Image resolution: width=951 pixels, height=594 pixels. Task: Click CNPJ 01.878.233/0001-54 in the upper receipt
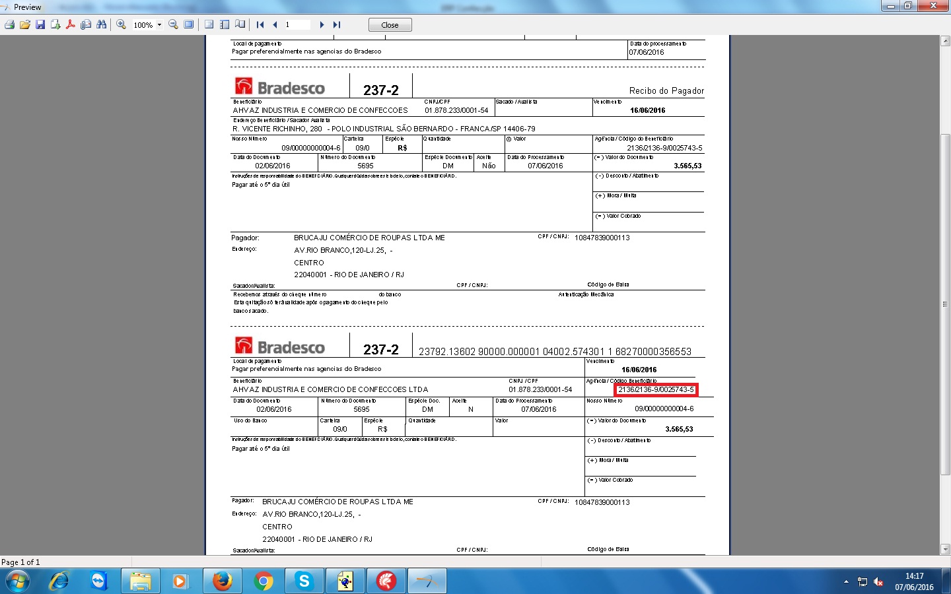point(456,110)
